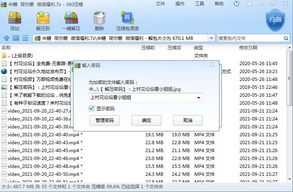Open the 工具 menu
Viewport: 293px width, 192px height.
[x=199, y=4]
